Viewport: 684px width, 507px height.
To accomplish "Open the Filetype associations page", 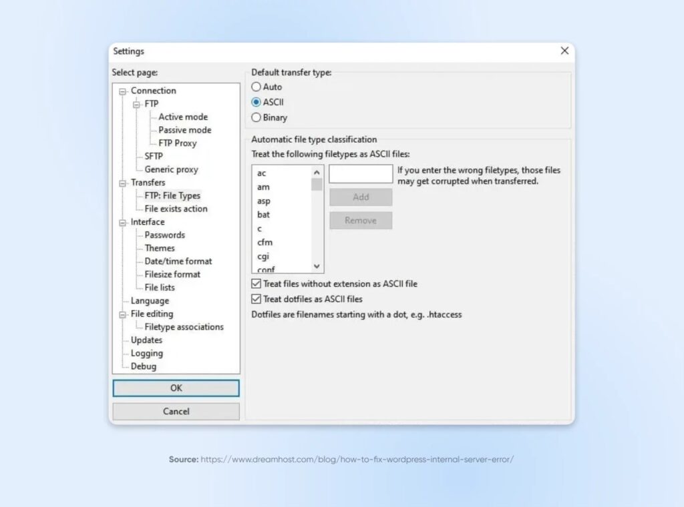I will pyautogui.click(x=184, y=327).
